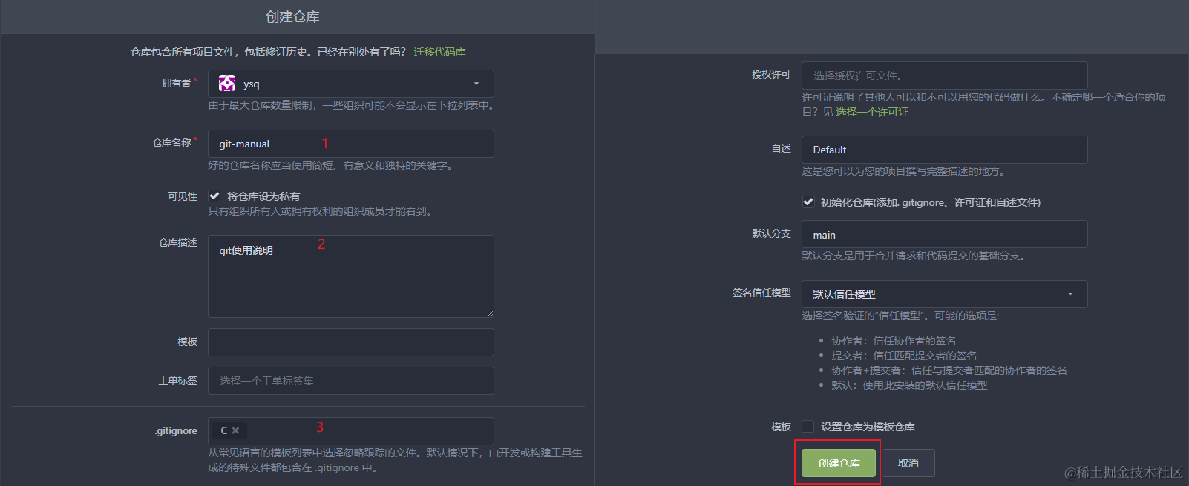Open the license selection dropdown
Viewport: 1189px width, 486px height.
pyautogui.click(x=944, y=76)
